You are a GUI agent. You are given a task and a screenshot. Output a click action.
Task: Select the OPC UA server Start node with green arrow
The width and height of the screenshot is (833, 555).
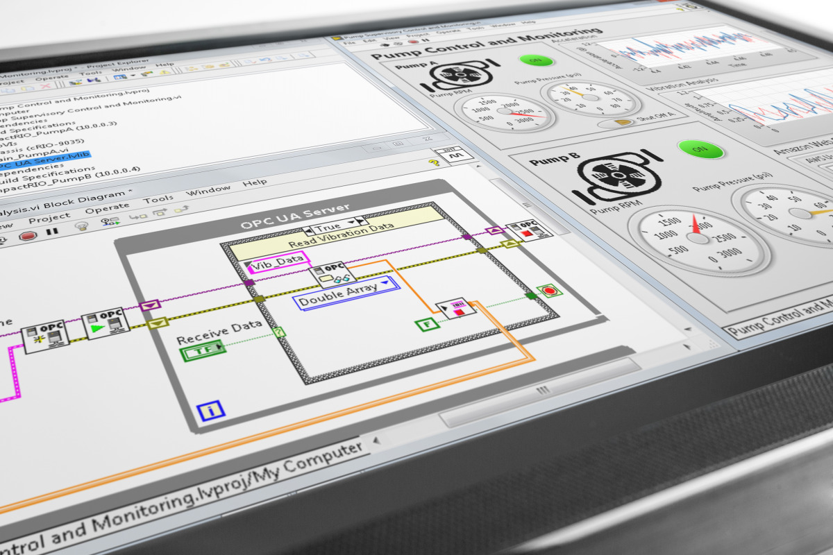105,322
